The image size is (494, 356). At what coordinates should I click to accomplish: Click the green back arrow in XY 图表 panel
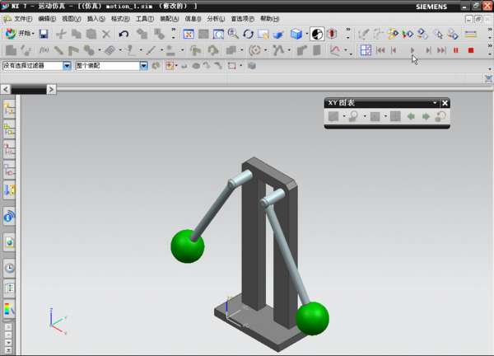click(x=411, y=117)
